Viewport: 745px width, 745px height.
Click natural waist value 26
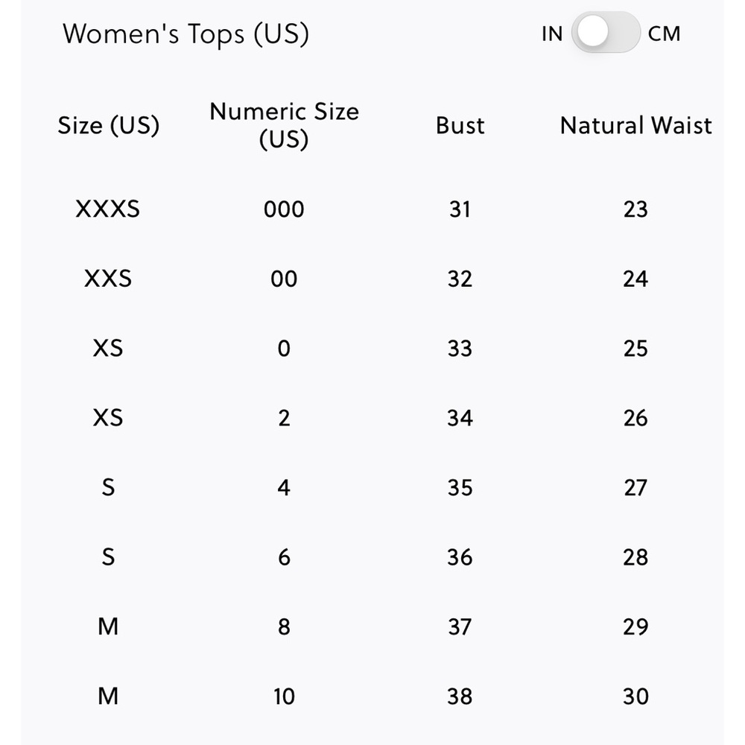click(635, 418)
